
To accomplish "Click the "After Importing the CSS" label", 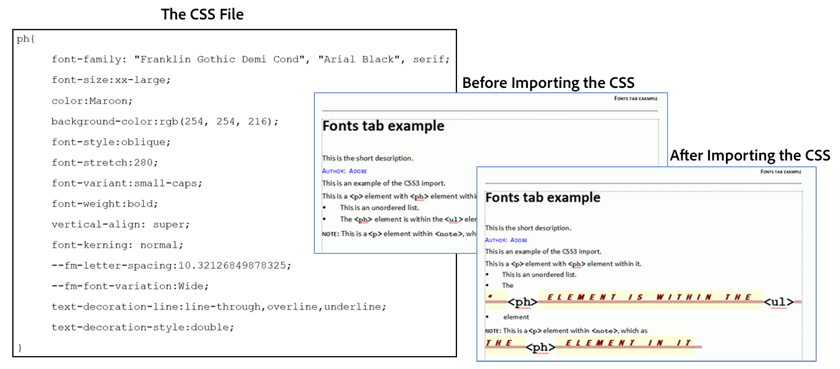I will click(x=750, y=155).
